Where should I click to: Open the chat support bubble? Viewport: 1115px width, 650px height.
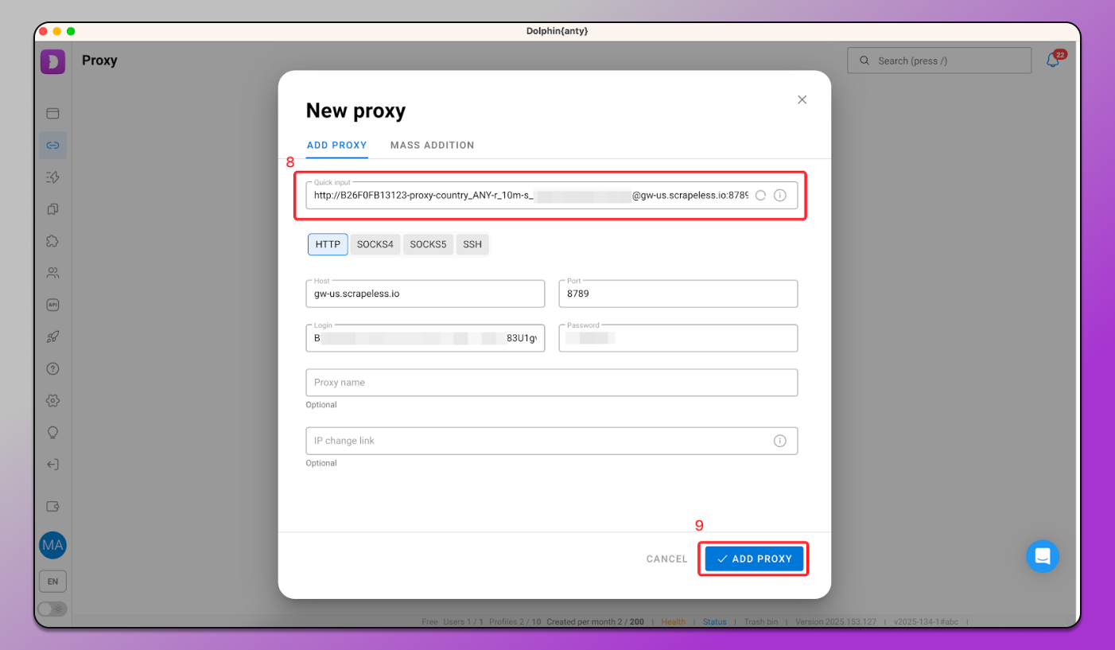click(1043, 556)
